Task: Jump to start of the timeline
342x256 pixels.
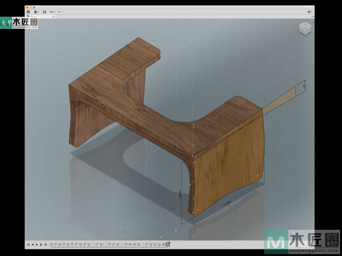Action: [x=28, y=245]
